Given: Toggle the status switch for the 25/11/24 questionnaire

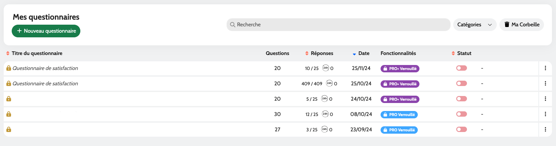Looking at the screenshot, I should 461,68.
